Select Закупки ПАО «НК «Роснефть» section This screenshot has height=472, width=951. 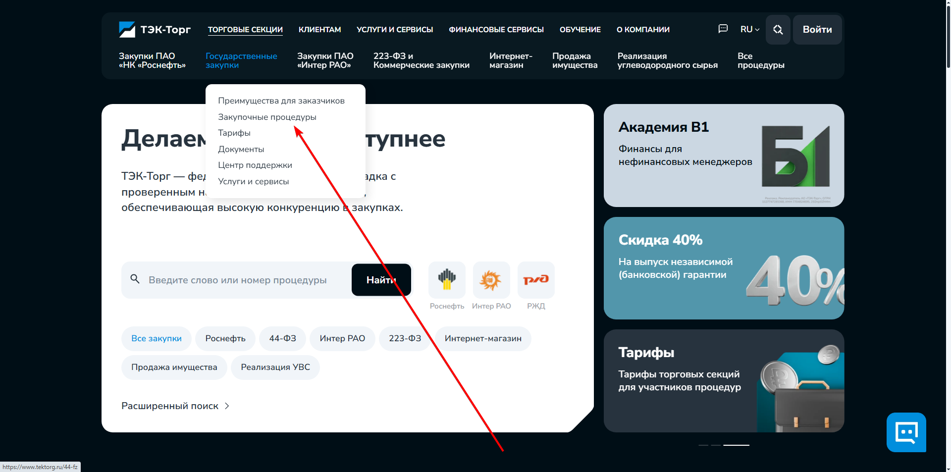coord(152,60)
